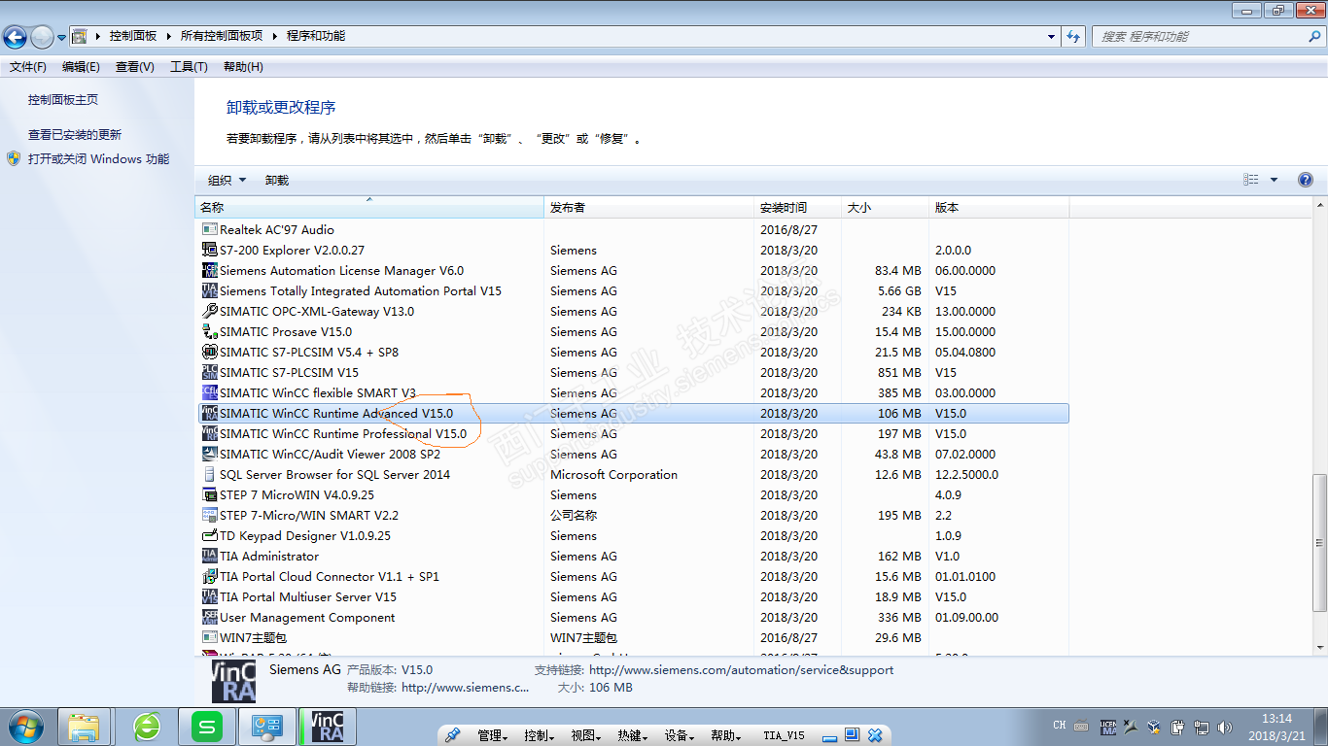Click the pin icon on the VM toolbar
The width and height of the screenshot is (1328, 746).
(453, 735)
